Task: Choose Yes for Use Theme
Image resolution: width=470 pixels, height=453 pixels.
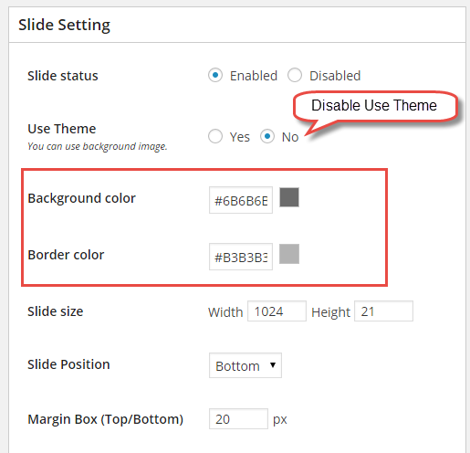Action: (215, 136)
